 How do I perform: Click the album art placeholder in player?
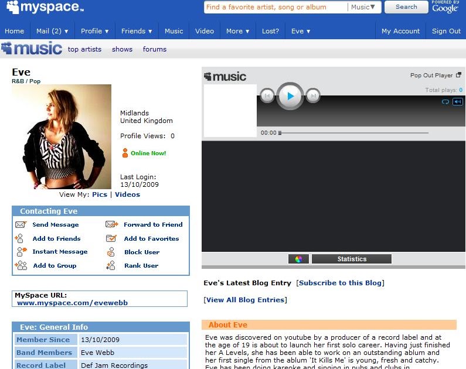click(x=230, y=111)
